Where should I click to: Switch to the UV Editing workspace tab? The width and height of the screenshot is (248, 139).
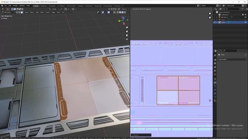click(61, 6)
